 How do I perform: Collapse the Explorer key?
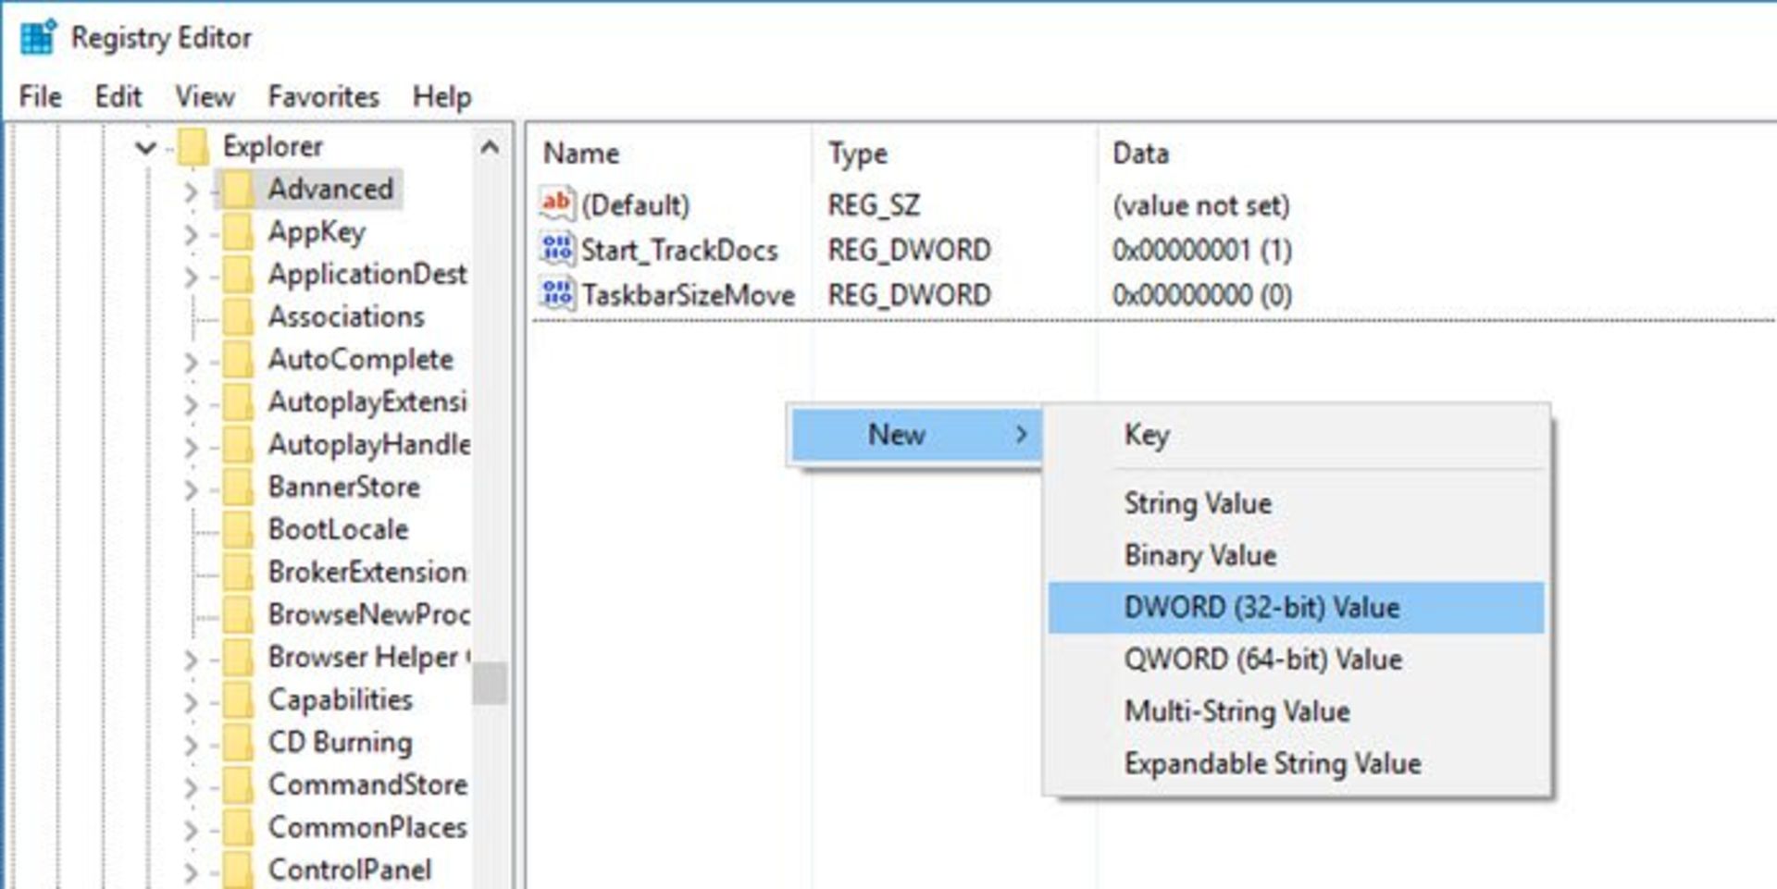pos(145,147)
